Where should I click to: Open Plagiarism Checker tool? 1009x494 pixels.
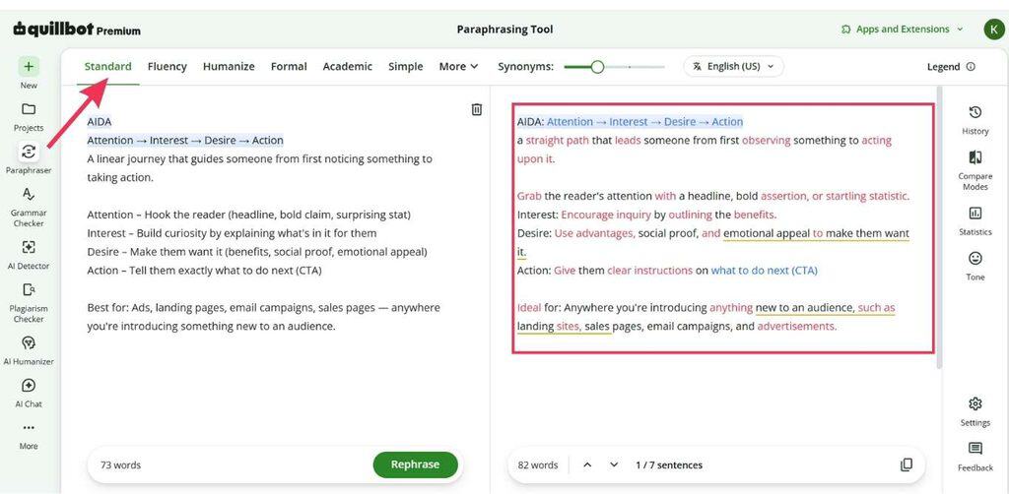[x=29, y=302]
